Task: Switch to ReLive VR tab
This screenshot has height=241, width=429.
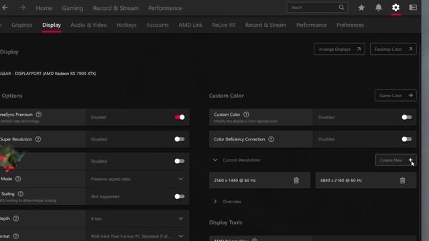Action: point(224,25)
